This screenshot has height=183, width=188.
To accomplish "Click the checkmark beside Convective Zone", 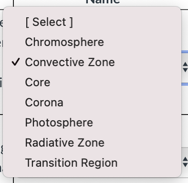I will [x=16, y=62].
